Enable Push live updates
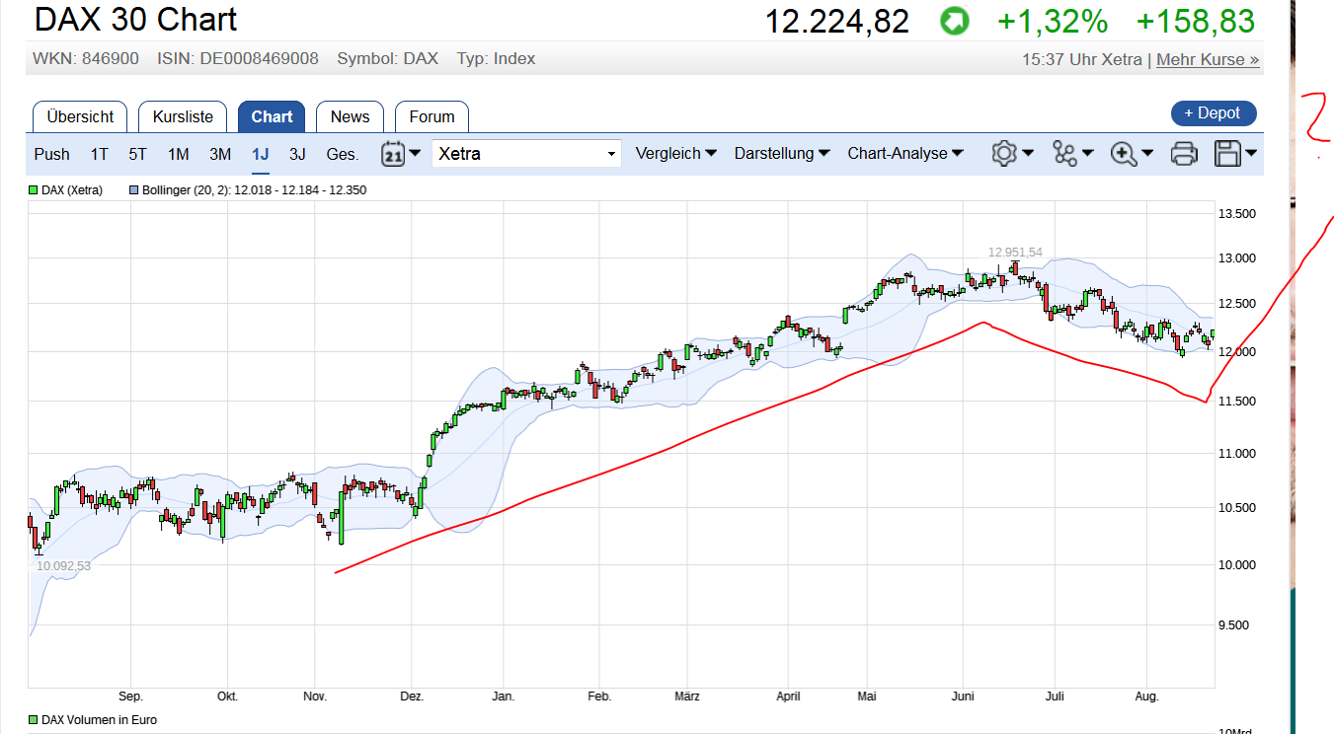Image resolution: width=1334 pixels, height=734 pixels. [x=51, y=154]
